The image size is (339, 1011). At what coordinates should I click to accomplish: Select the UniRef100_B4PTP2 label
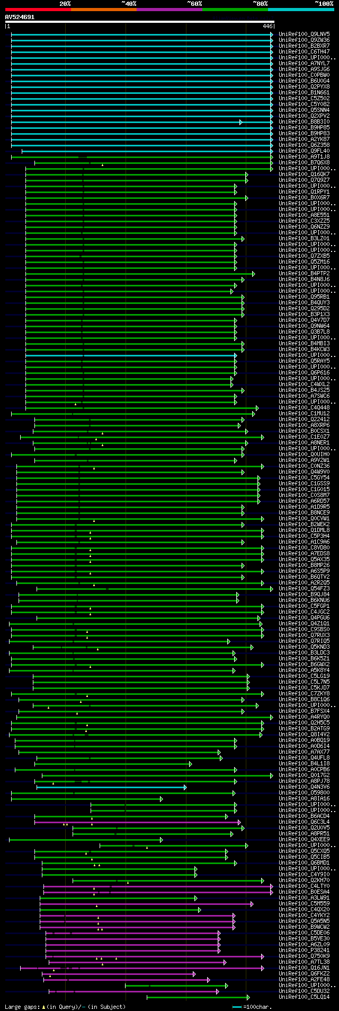click(x=304, y=273)
